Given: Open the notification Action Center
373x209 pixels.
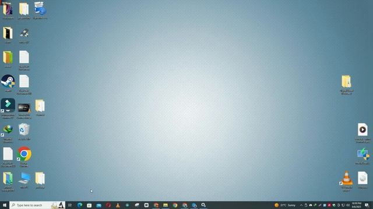Looking at the screenshot, I should [367, 205].
